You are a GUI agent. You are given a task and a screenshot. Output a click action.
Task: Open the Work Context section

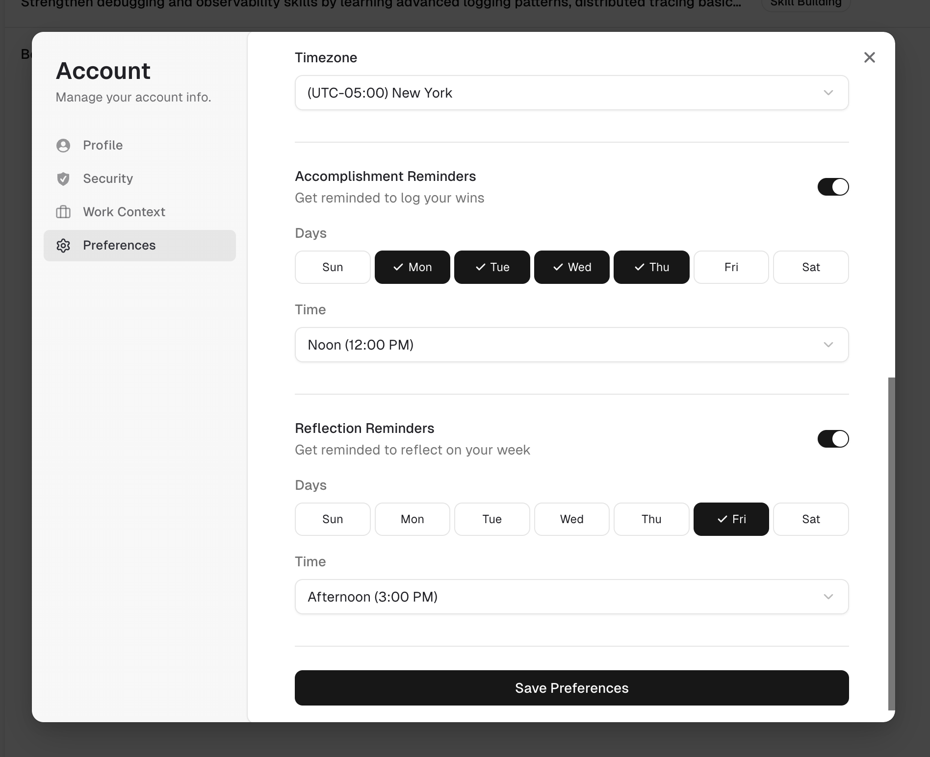(124, 212)
